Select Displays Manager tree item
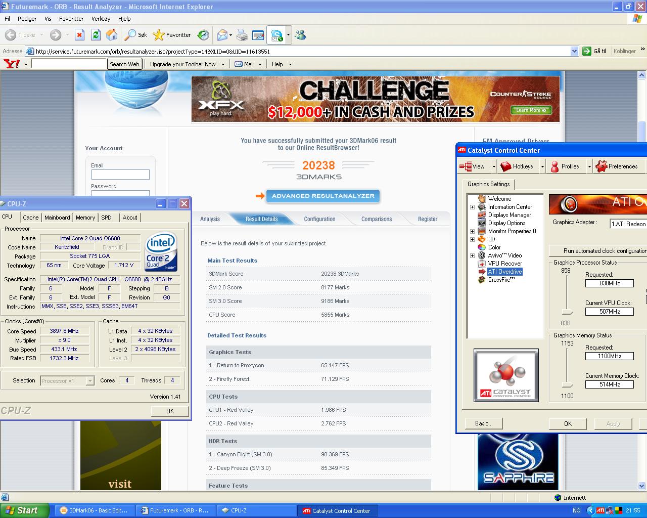 point(510,215)
